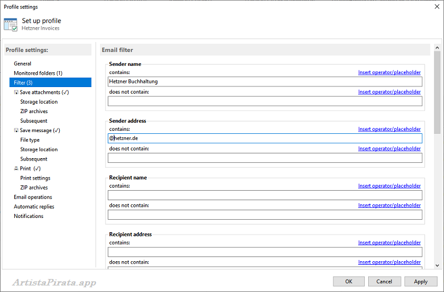Viewport: 444px width, 292px height.
Task: Click Insert operator/placeholder for Sender name contains
Action: coord(389,72)
